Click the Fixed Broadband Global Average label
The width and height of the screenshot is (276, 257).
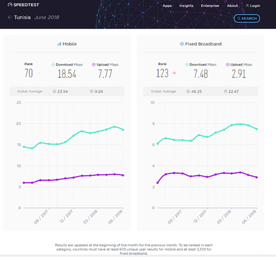163,91
